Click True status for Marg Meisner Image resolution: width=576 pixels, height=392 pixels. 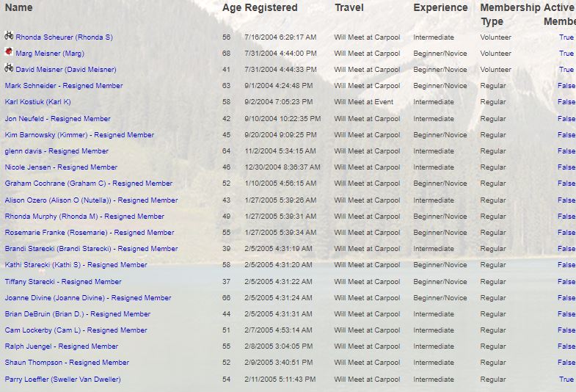pos(566,54)
